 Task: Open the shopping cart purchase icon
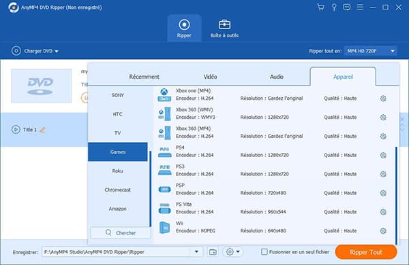point(320,7)
